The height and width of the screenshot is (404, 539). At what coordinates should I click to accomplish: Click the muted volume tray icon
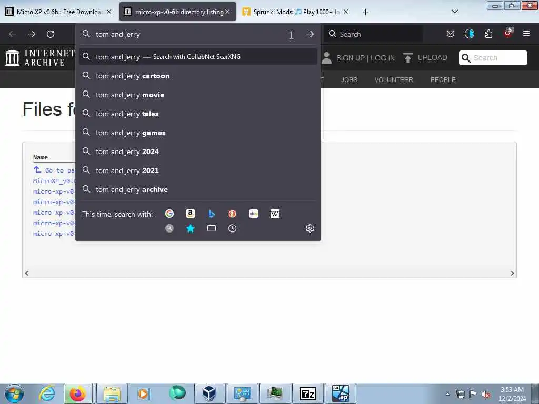(486, 395)
